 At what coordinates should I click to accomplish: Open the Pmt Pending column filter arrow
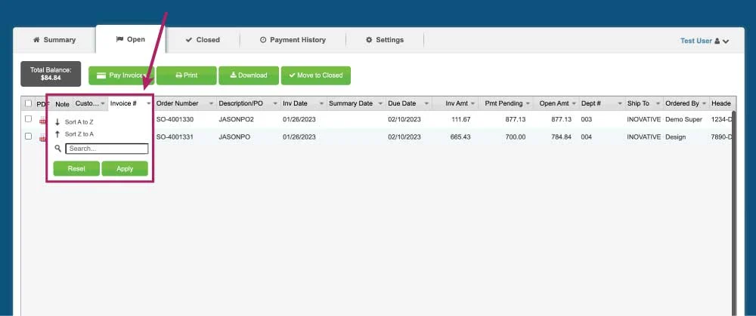tap(528, 104)
